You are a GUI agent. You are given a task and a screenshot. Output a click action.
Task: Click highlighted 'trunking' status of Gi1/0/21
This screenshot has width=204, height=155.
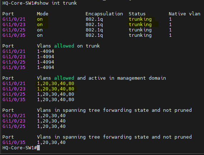pos(140,19)
